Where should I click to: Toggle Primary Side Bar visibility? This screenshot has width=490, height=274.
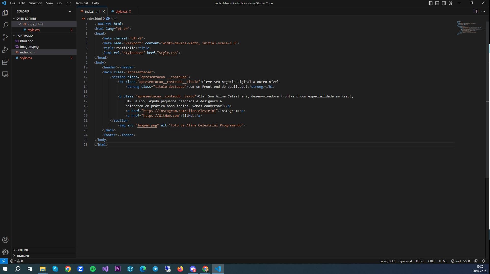click(x=431, y=3)
